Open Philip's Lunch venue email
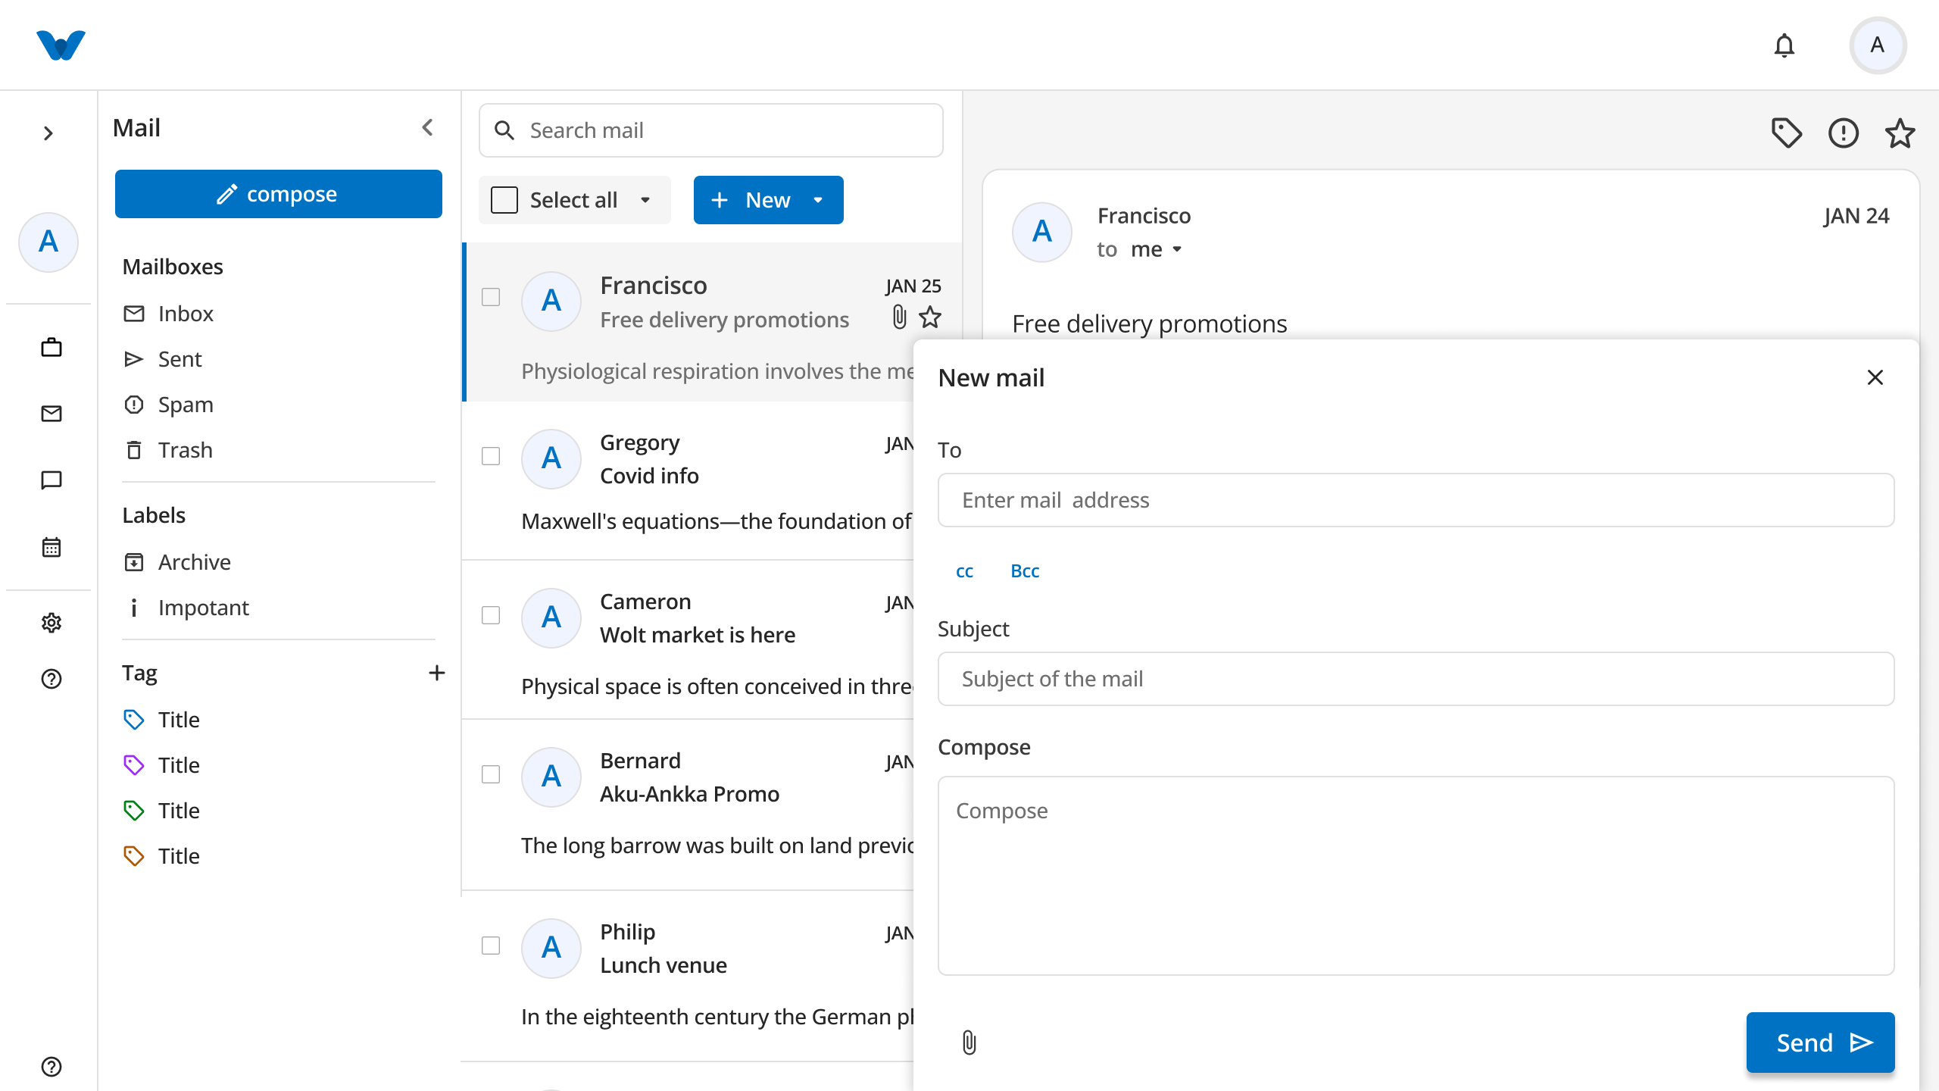Screen dimensions: 1939x1091 click(688, 977)
